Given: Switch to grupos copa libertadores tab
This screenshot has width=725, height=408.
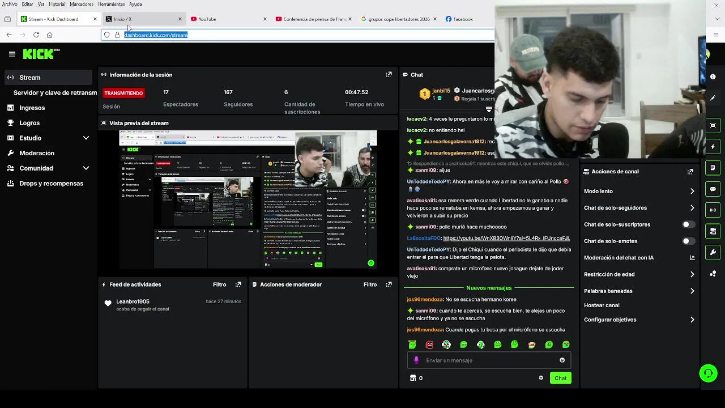Looking at the screenshot, I should (399, 19).
